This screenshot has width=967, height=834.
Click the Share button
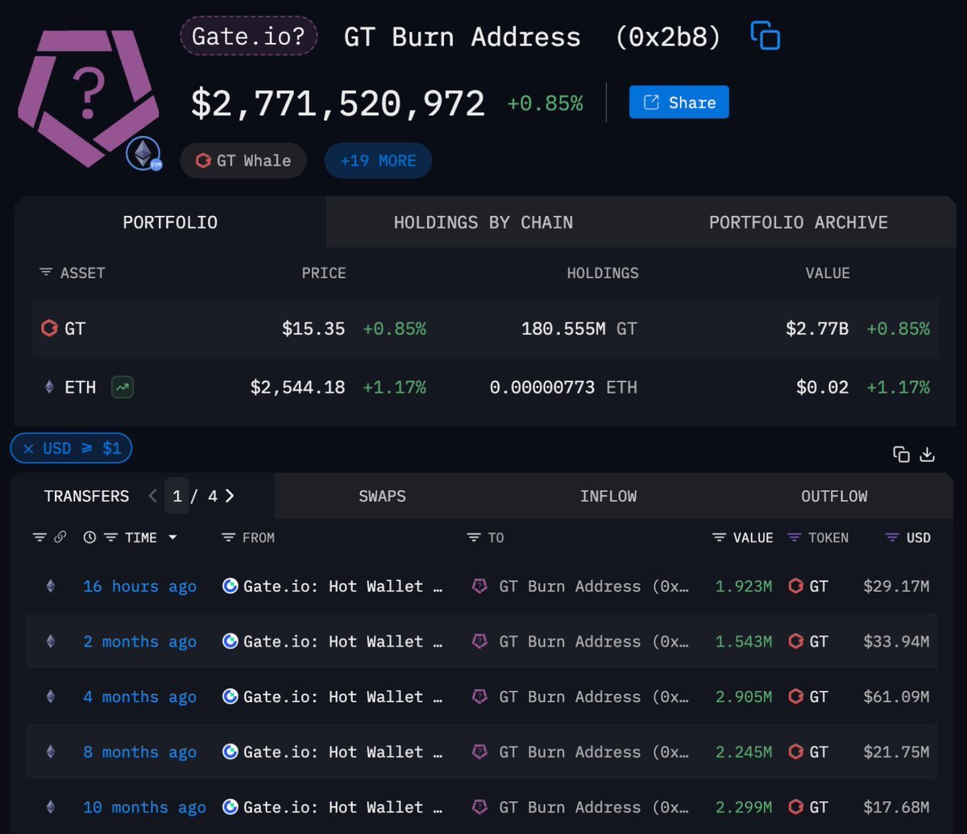(x=679, y=102)
